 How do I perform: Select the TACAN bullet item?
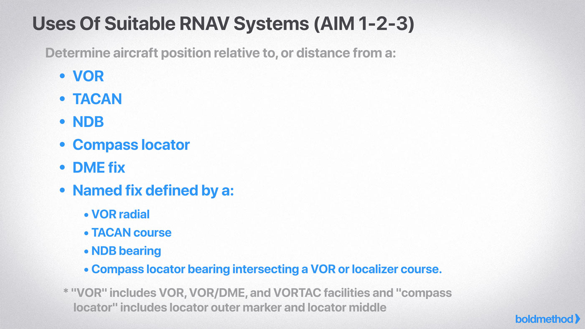(x=97, y=99)
